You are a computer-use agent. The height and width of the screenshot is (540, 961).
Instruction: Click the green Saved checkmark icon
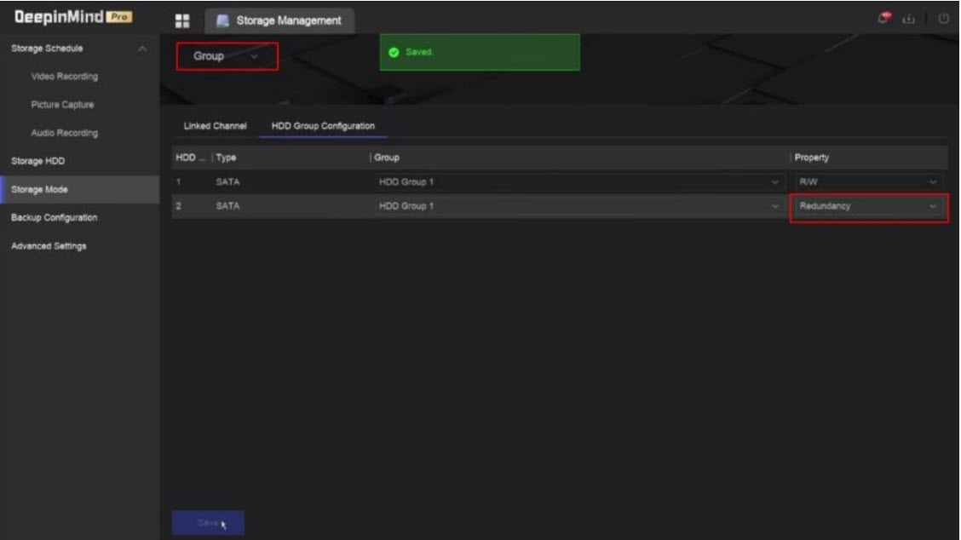pyautogui.click(x=394, y=52)
